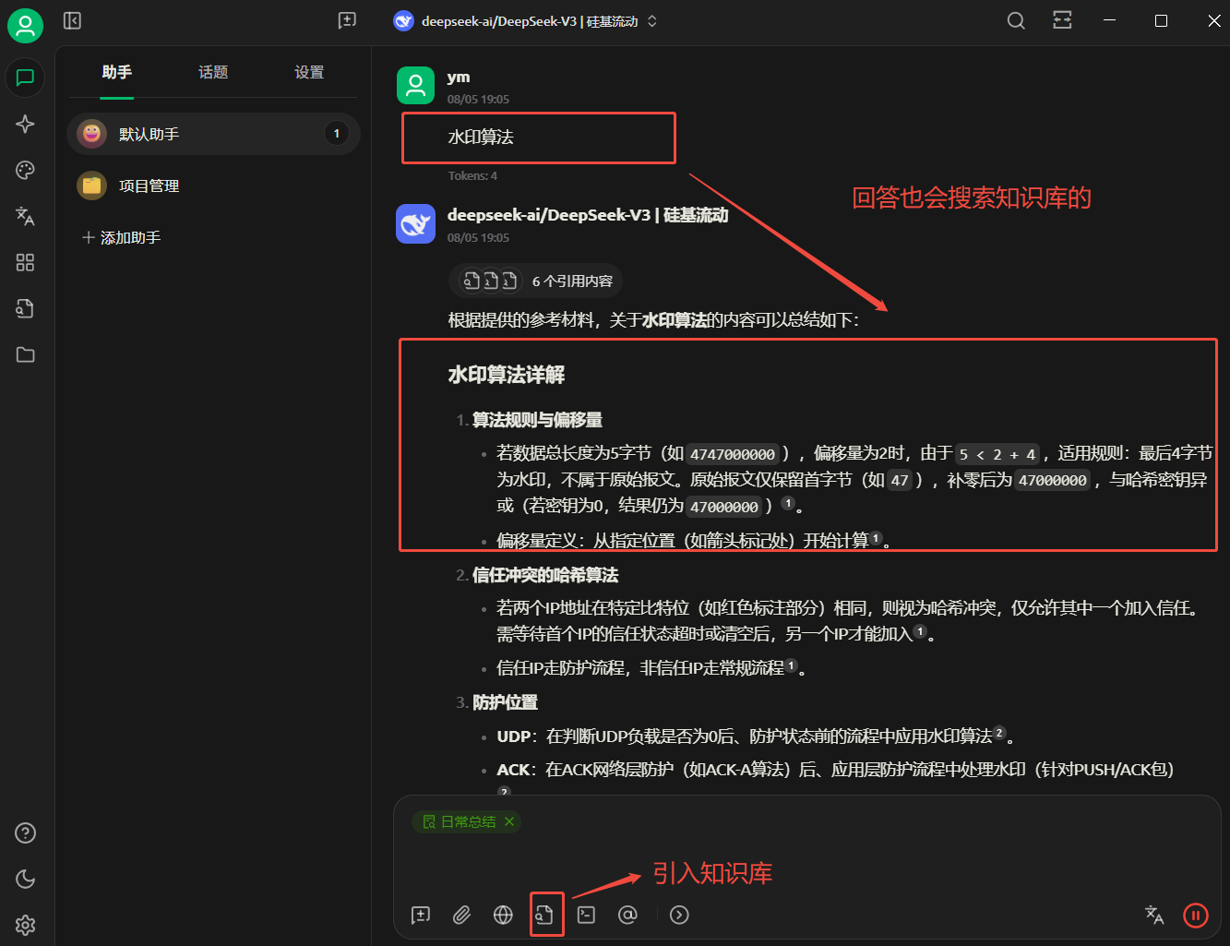This screenshot has height=946, width=1230.
Task: Mention a model with the @ icon
Action: (x=628, y=915)
